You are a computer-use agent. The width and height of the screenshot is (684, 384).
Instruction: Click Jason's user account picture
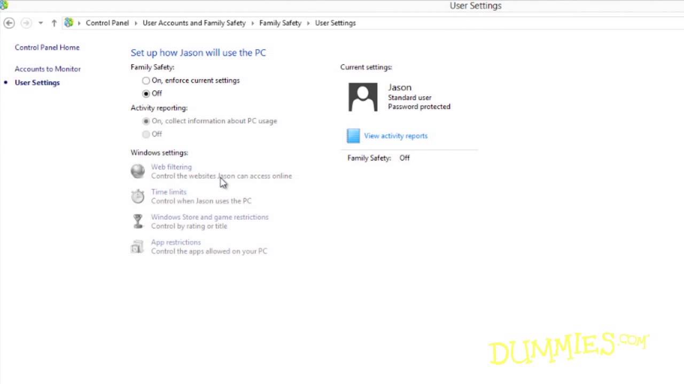tap(363, 97)
